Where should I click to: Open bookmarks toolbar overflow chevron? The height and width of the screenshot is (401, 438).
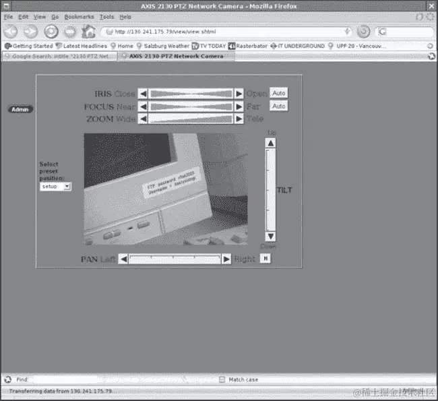(430, 46)
